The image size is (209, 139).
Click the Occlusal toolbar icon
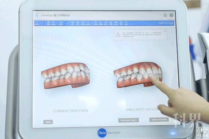pos(88,23)
